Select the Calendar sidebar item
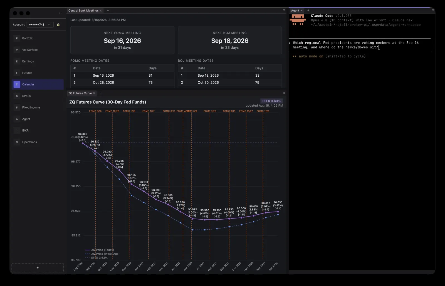The height and width of the screenshot is (286, 445). tap(38, 84)
